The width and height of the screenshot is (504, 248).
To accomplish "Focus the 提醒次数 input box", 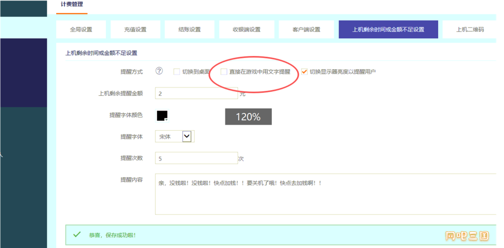I will pos(196,158).
